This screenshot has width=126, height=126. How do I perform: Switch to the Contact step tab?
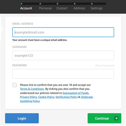(62, 8)
